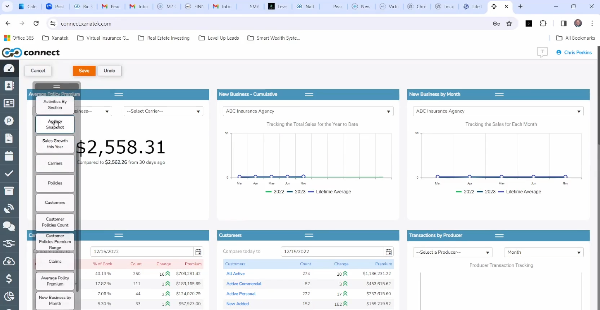Open the dashboard gauge icon in sidebar
Viewport: 600px width, 310px height.
pos(9,68)
